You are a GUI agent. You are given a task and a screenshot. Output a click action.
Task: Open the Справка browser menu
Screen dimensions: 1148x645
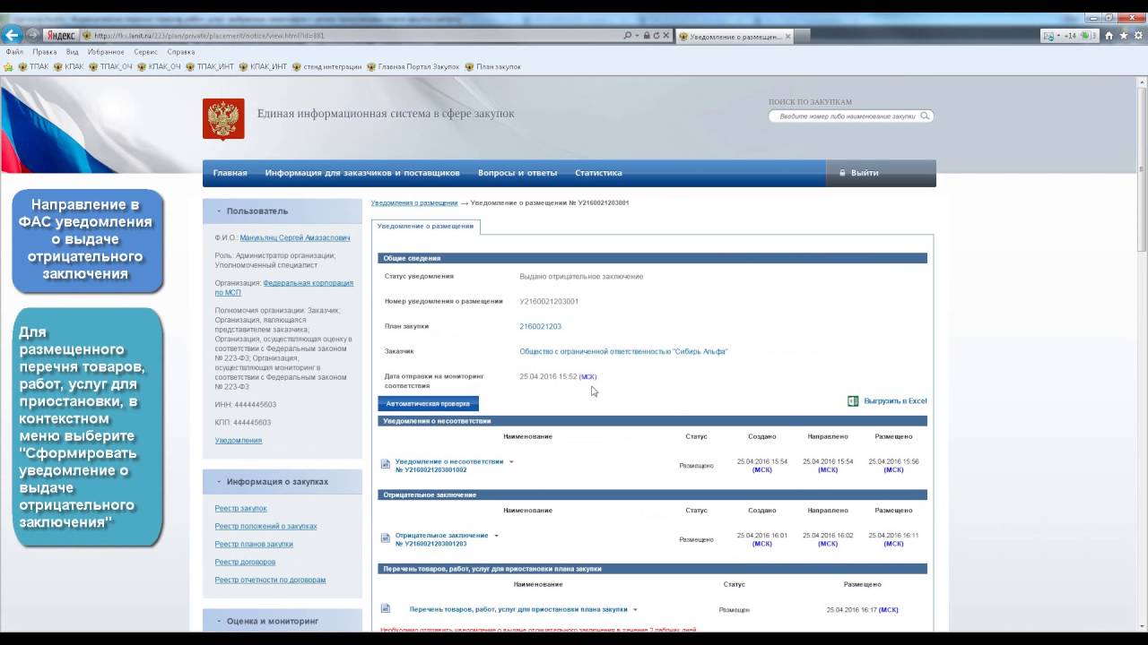pos(181,52)
